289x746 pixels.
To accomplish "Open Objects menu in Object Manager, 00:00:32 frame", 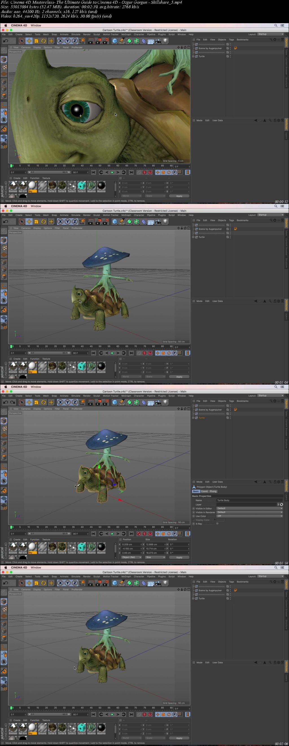I will point(222,40).
